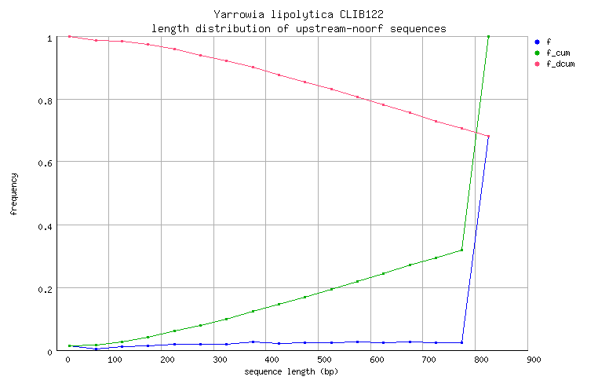The height and width of the screenshot is (391, 598).
Task: Click the first pink f_dcum point at top-left
Action: (70, 36)
